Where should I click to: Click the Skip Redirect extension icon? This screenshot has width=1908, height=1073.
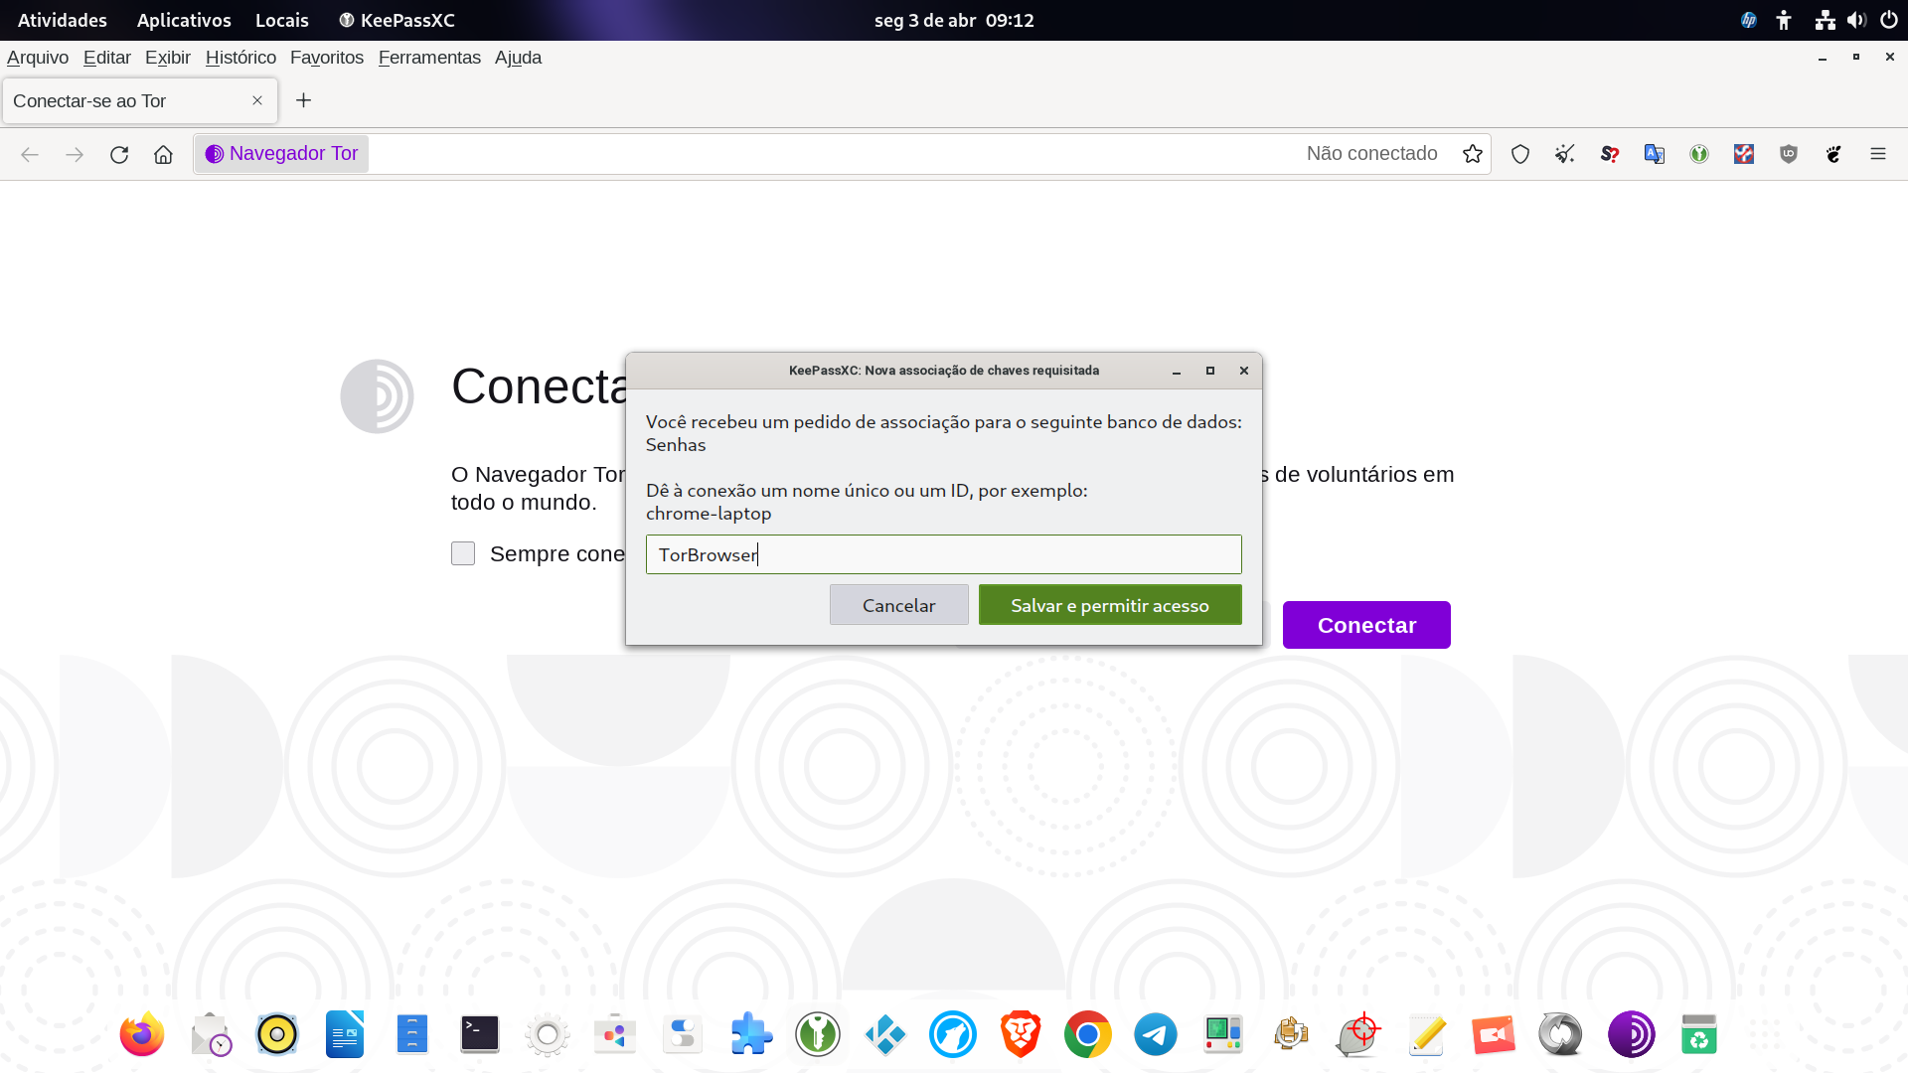pyautogui.click(x=1610, y=153)
